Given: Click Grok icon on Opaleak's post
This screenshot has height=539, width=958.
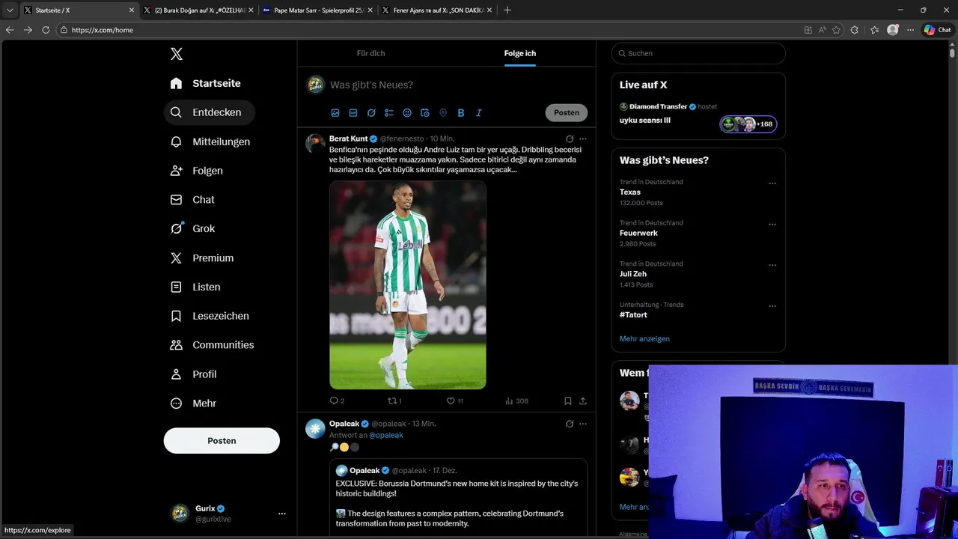Looking at the screenshot, I should pyautogui.click(x=570, y=424).
